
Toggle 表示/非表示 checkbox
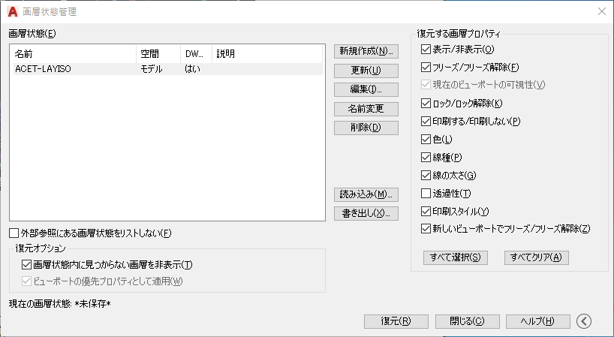426,50
